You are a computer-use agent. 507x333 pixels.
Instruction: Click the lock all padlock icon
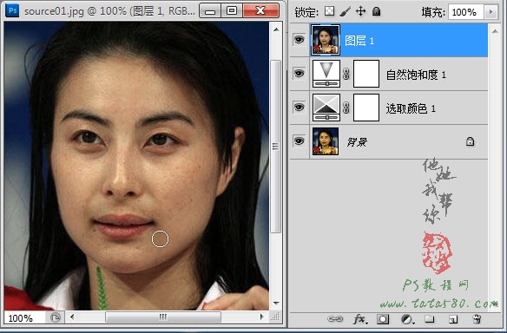pyautogui.click(x=376, y=11)
